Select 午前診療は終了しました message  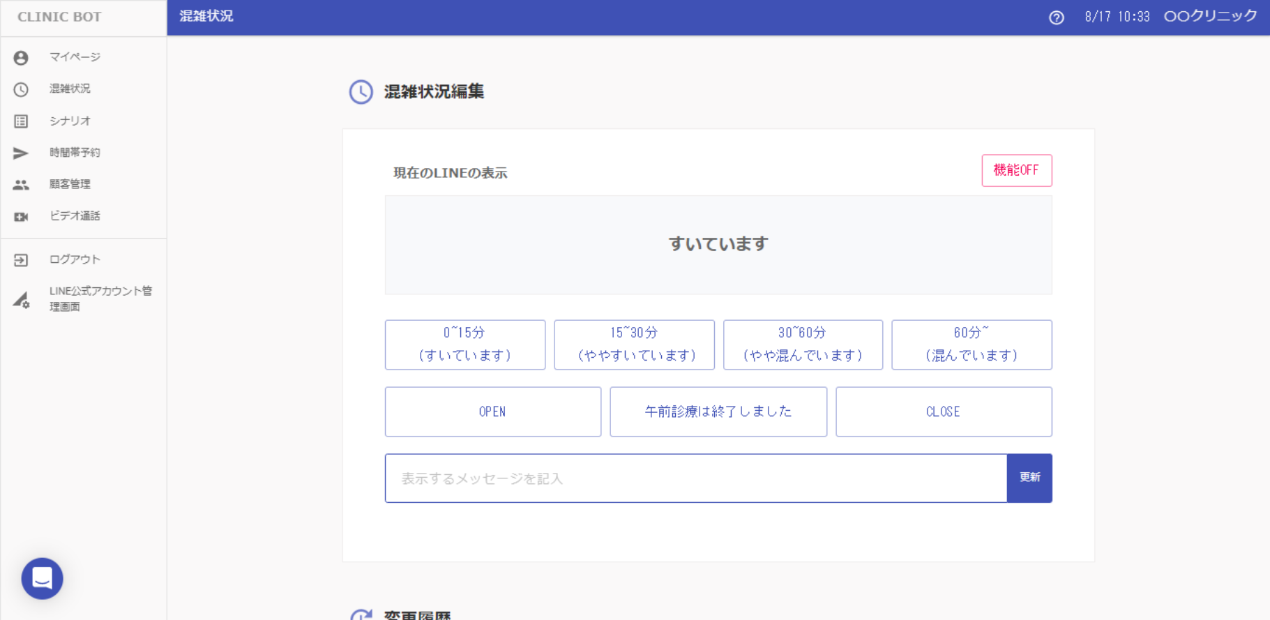(x=718, y=411)
